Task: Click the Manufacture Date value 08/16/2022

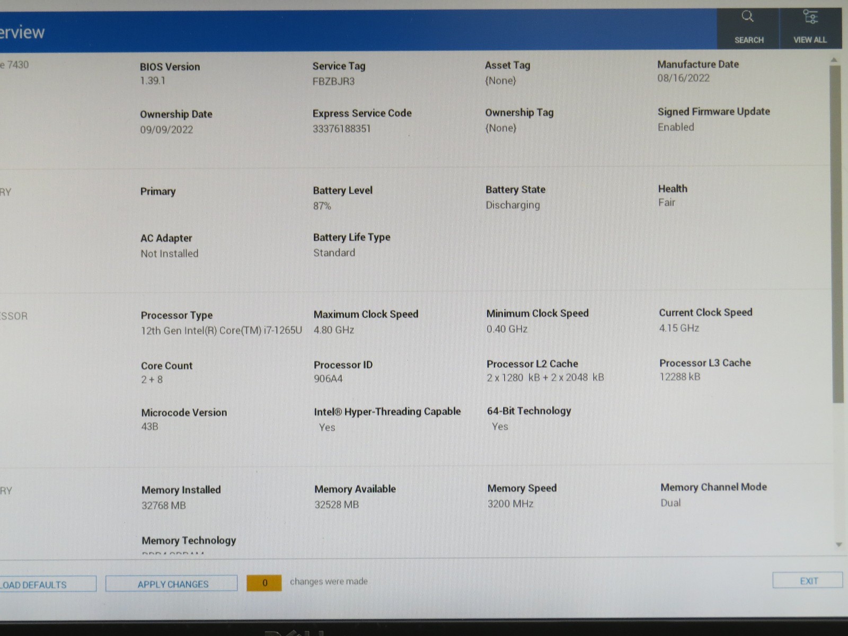Action: 683,78
